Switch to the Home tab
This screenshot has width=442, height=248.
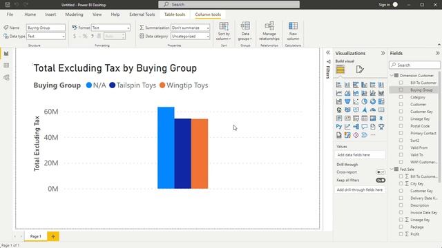click(x=30, y=14)
